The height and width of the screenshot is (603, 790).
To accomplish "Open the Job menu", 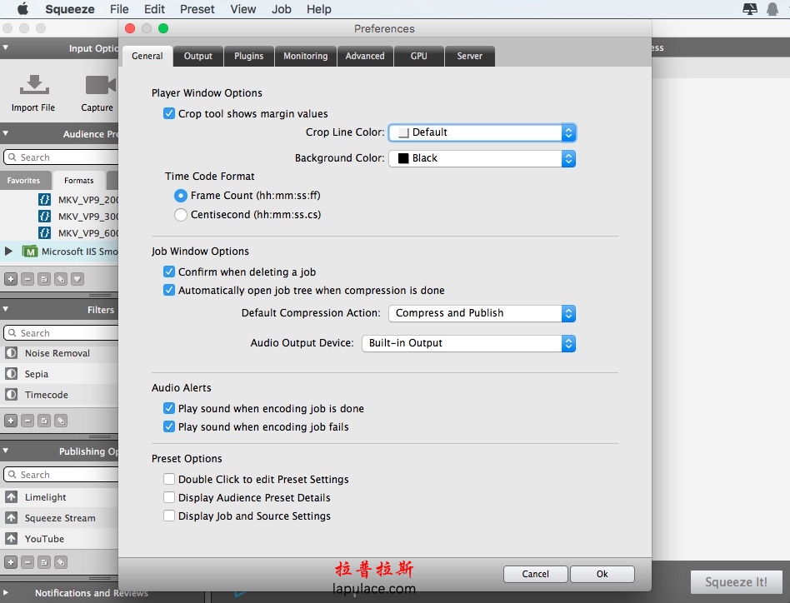I will tap(281, 9).
